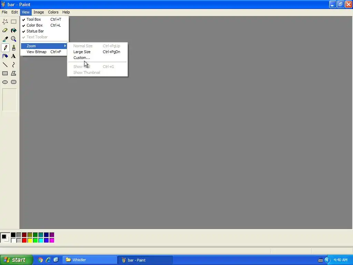Choose the Eraser tool
Image resolution: width=353 pixels, height=265 pixels.
point(5,30)
